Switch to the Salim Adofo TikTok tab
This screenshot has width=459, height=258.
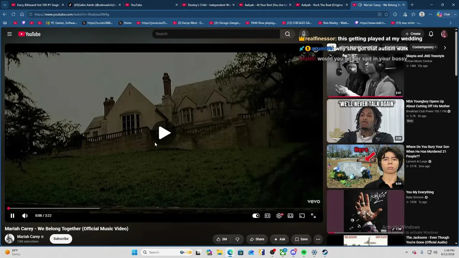coord(95,5)
